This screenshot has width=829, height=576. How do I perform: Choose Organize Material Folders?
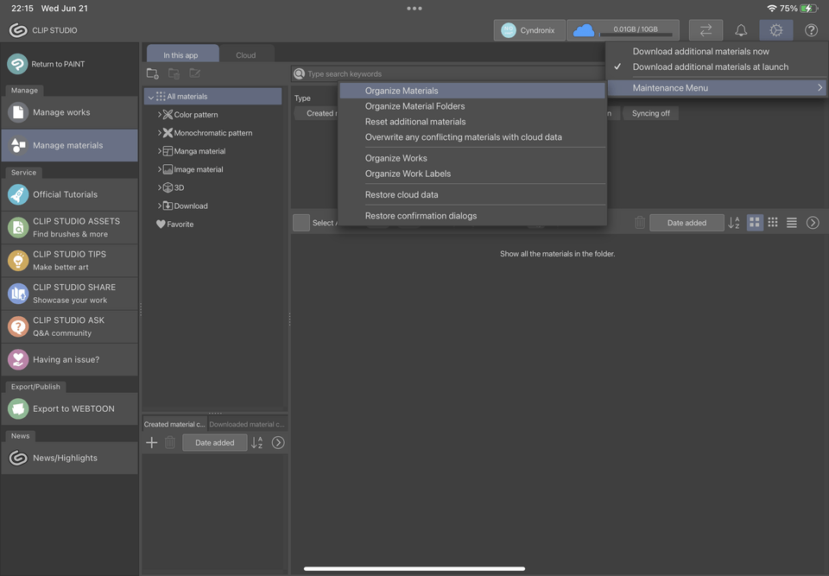[472, 106]
